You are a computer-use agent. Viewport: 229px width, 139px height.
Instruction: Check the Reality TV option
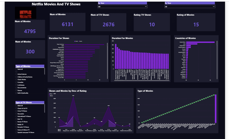coord(16,124)
